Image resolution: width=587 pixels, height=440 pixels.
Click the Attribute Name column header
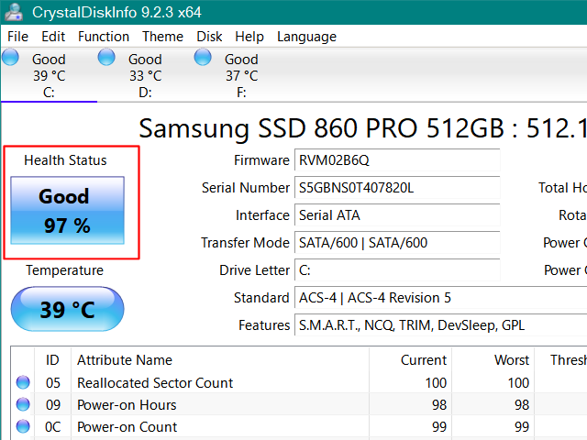(x=220, y=360)
